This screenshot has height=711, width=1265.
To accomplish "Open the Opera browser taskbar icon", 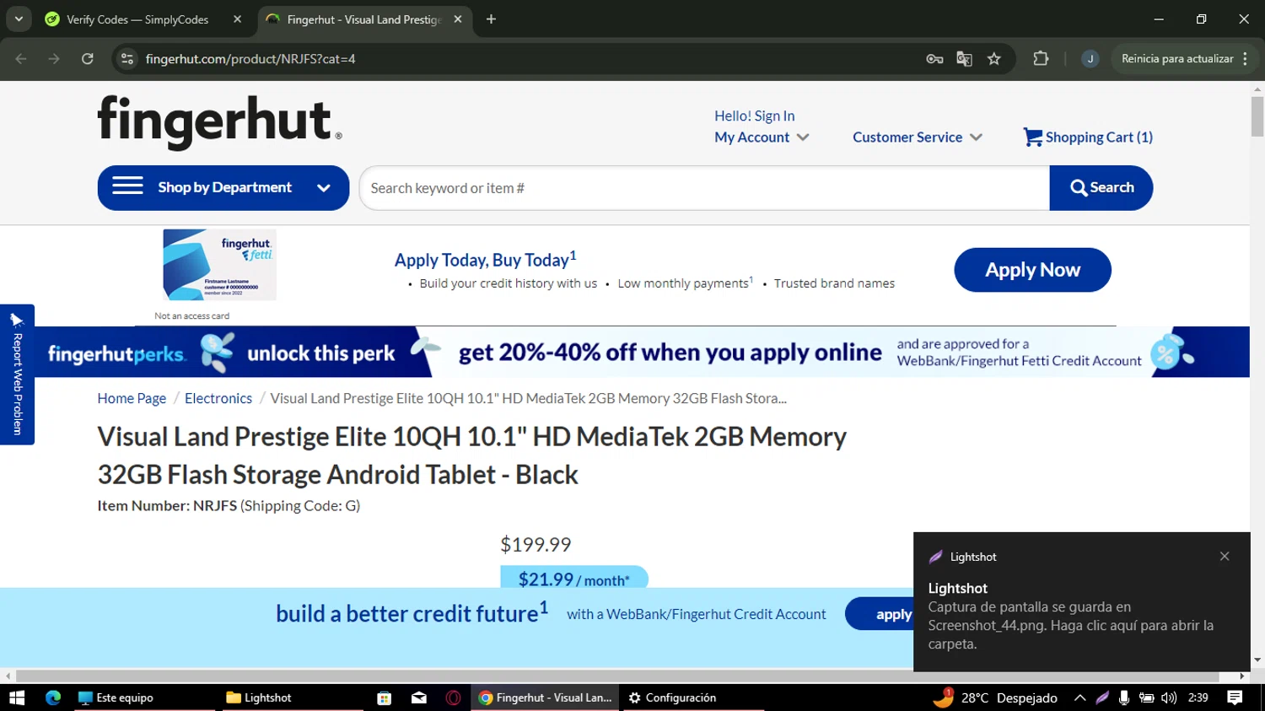I will coord(454,698).
